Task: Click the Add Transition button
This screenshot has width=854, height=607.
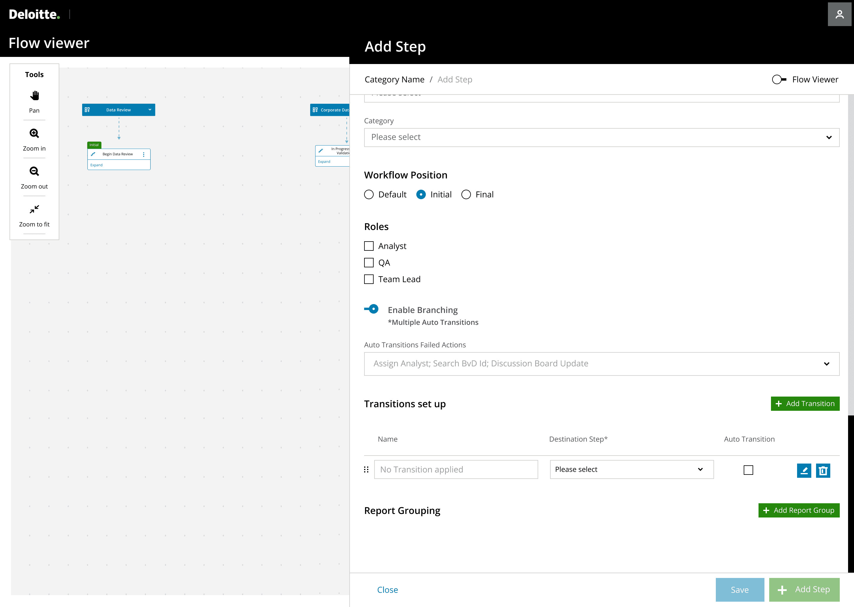Action: (805, 404)
